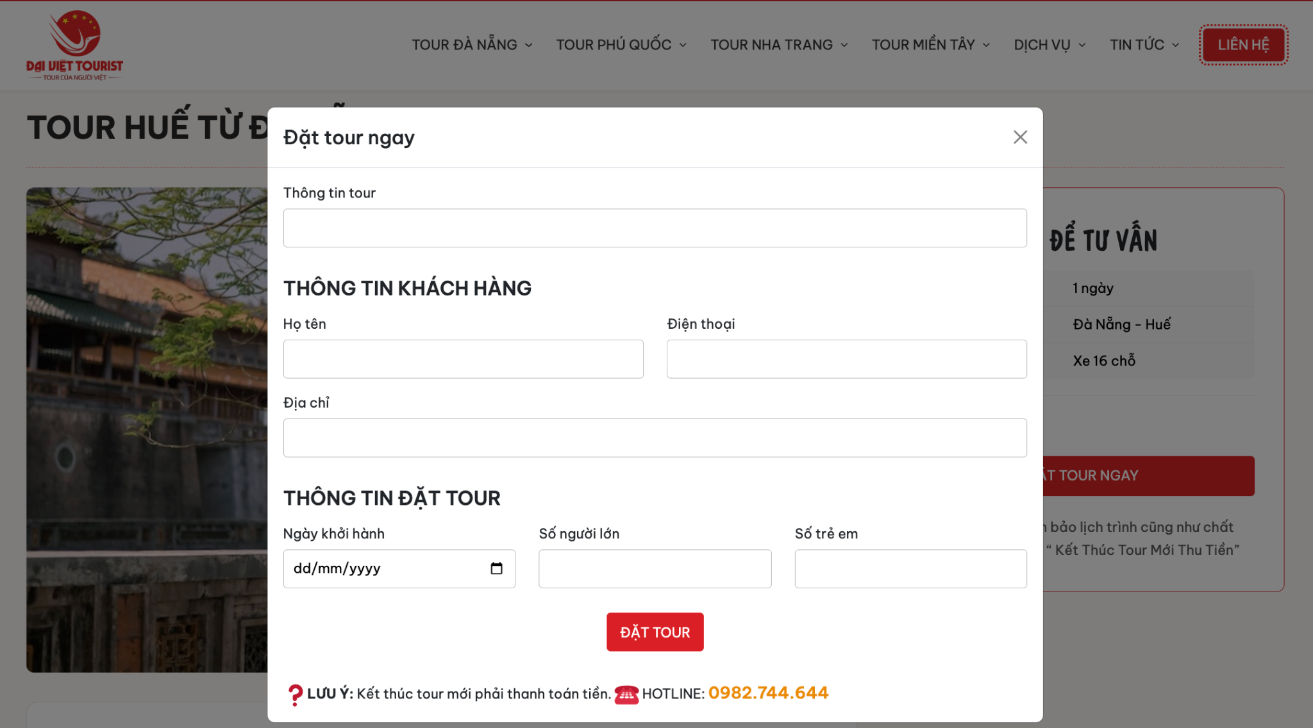Call the hotline number 0982.744.644
Screen dimensions: 1313x728
(768, 692)
